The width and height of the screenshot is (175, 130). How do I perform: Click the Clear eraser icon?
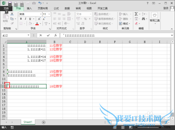pos(136,24)
